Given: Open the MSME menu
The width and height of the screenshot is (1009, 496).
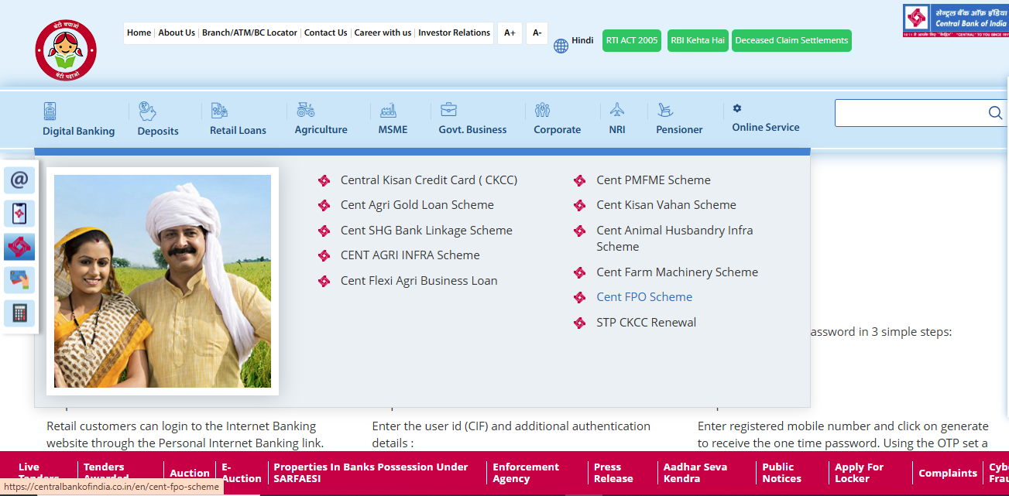Looking at the screenshot, I should point(393,129).
